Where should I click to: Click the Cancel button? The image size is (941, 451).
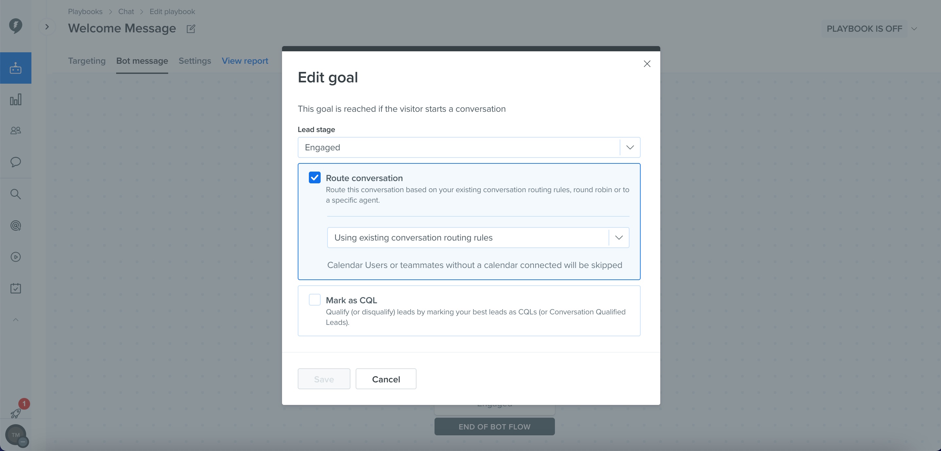[386, 379]
